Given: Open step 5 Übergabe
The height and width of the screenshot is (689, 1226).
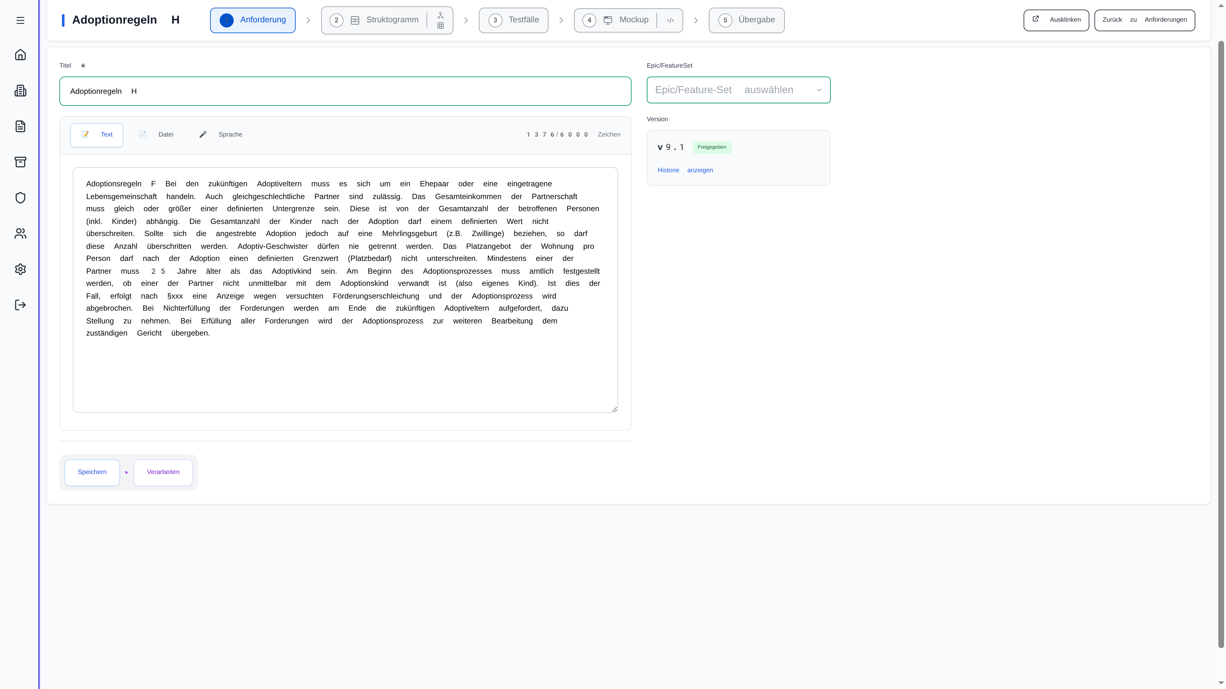Looking at the screenshot, I should coord(746,20).
